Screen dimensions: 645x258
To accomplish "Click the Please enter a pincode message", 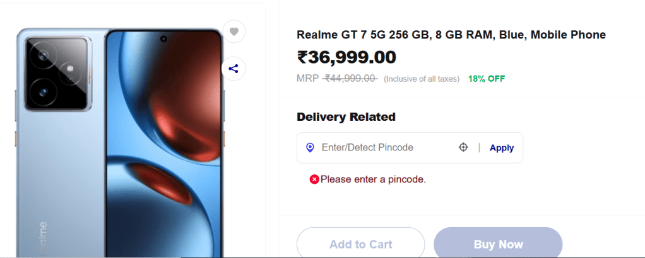I will (373, 179).
